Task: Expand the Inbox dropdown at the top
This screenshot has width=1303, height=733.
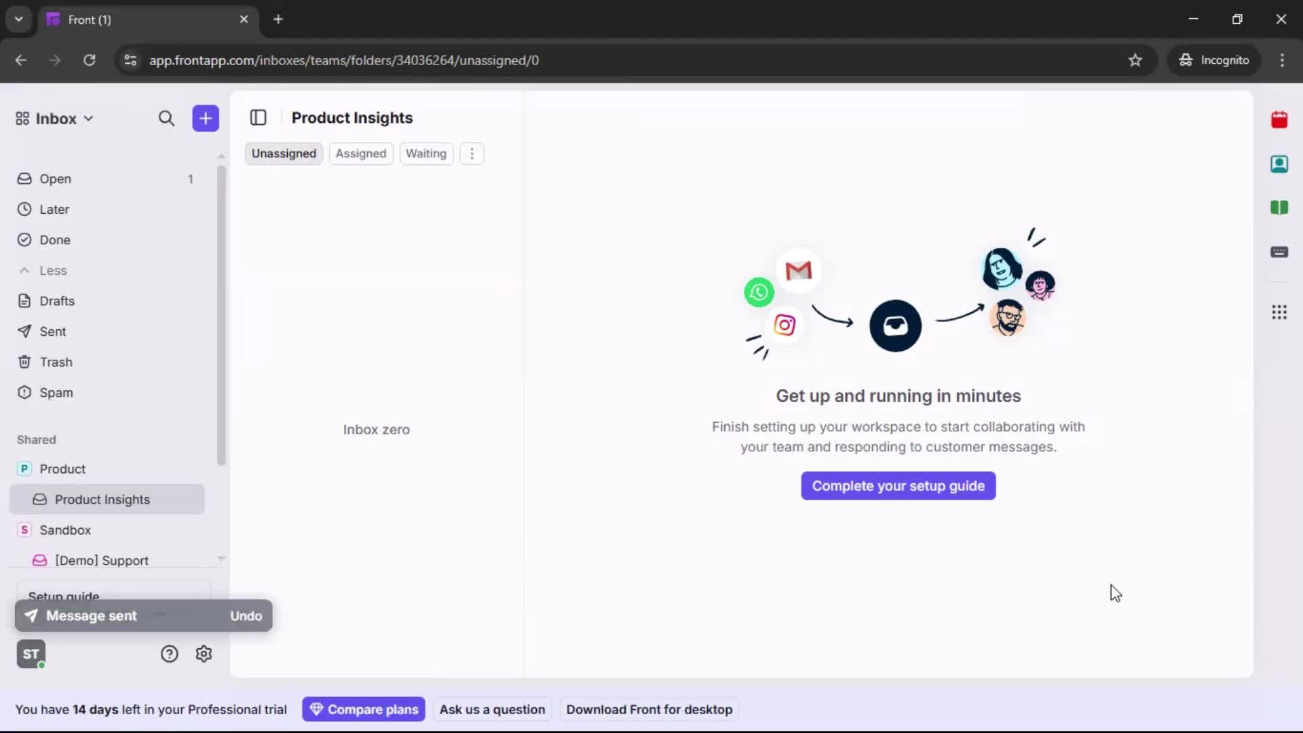Action: click(89, 118)
